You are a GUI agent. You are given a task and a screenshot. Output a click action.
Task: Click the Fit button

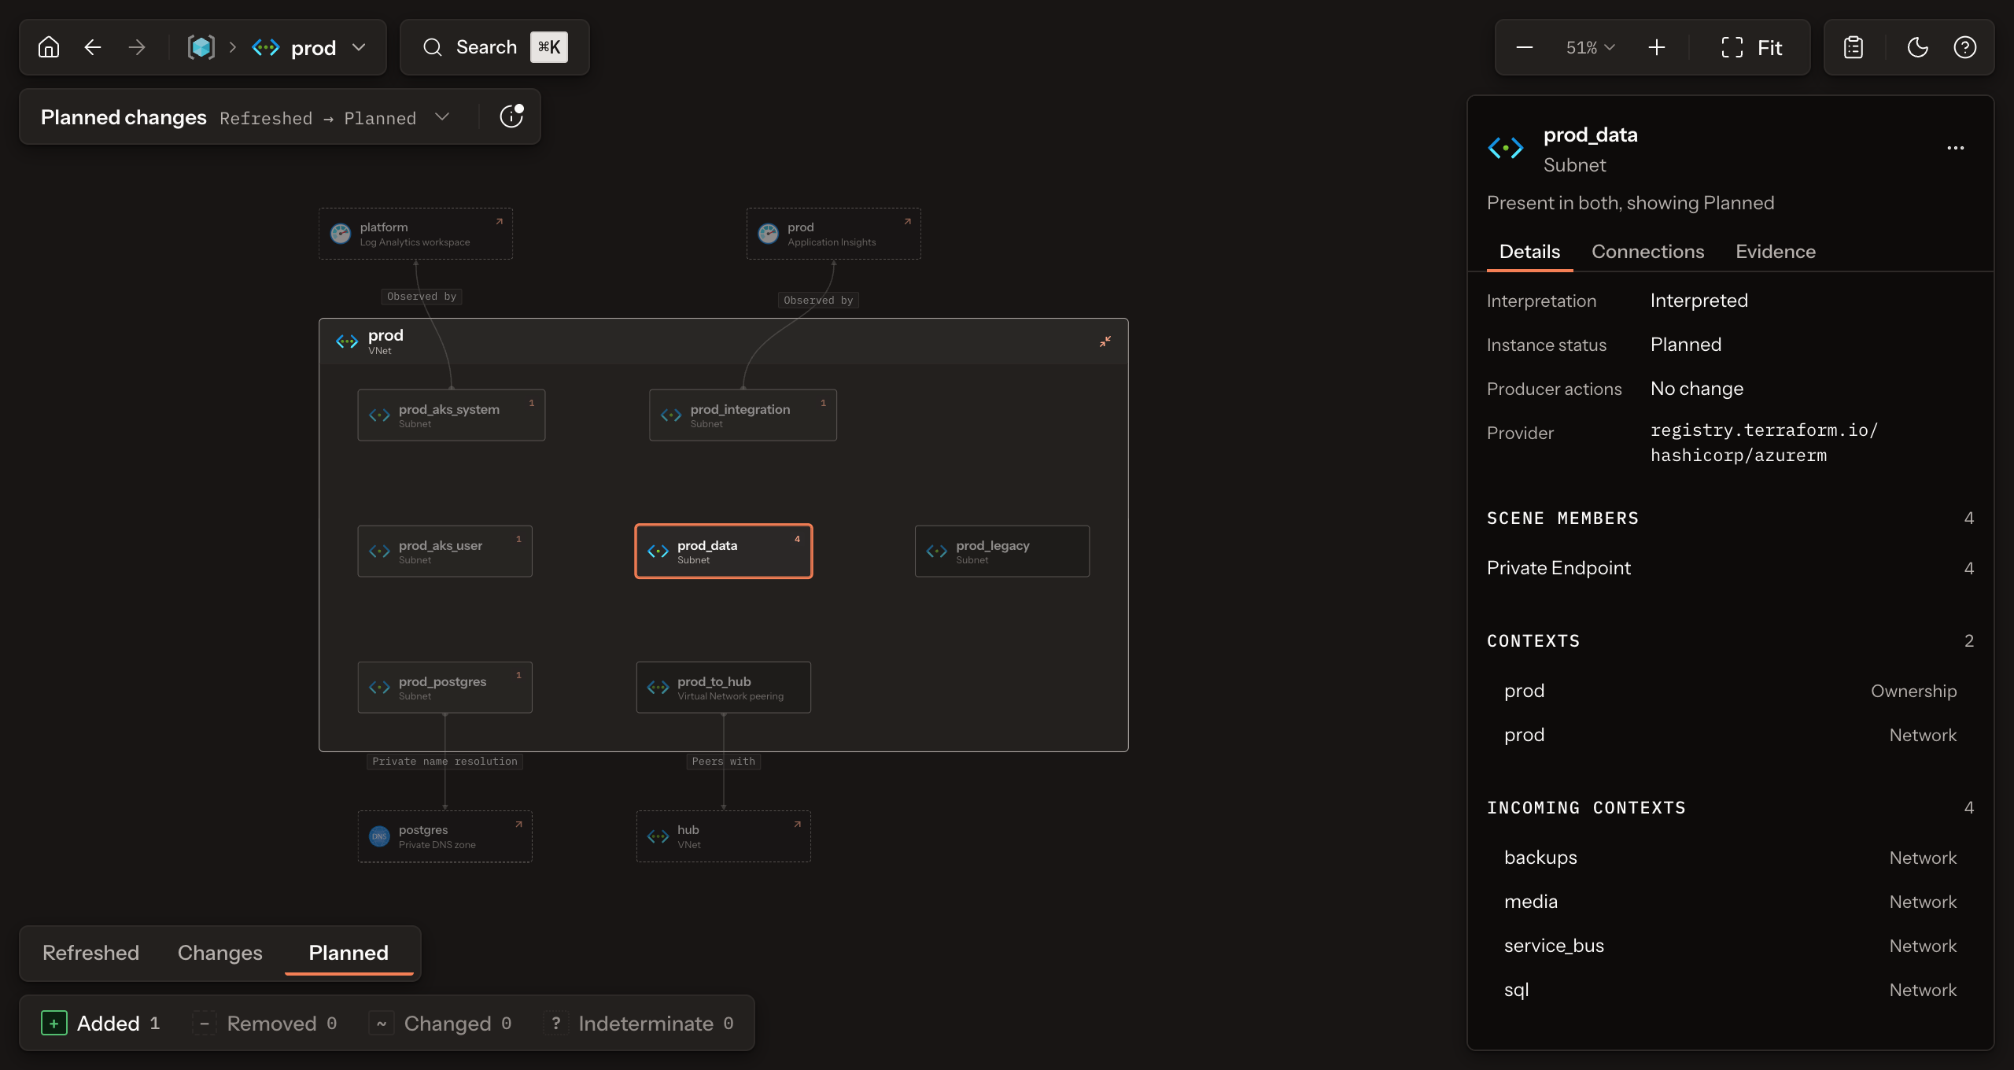[1752, 47]
